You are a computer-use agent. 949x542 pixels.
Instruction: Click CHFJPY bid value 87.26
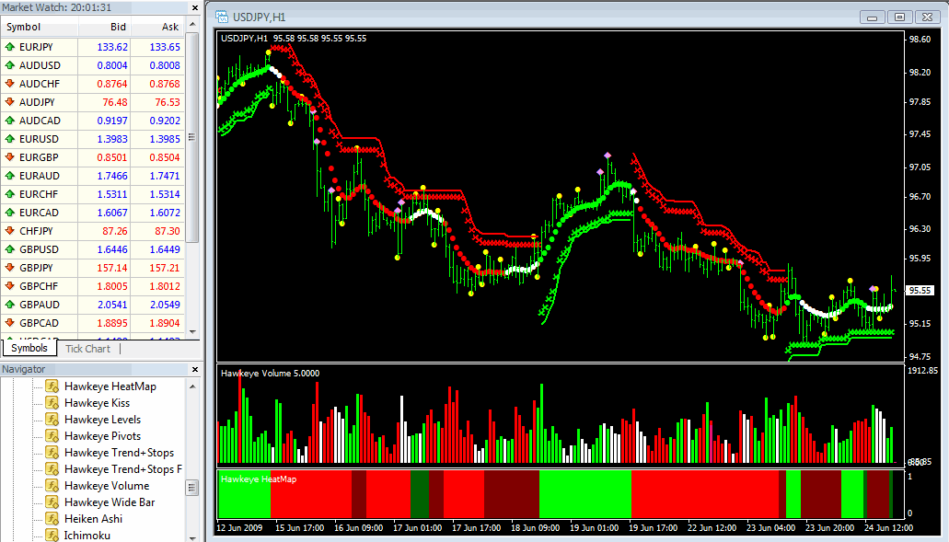click(x=115, y=230)
